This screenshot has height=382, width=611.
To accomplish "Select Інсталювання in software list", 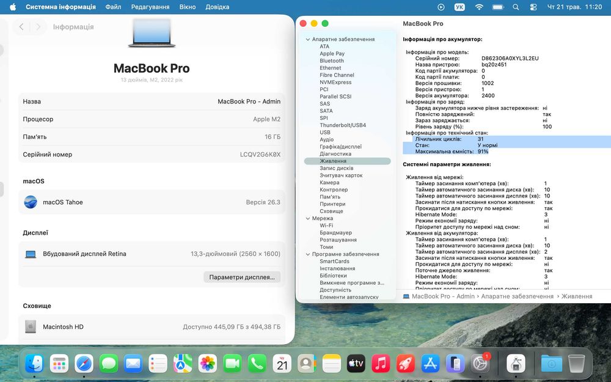I will (337, 268).
